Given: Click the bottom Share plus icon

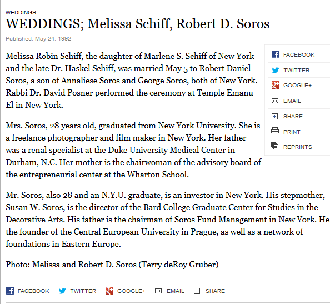Looking at the screenshot, I should pyautogui.click(x=197, y=291).
